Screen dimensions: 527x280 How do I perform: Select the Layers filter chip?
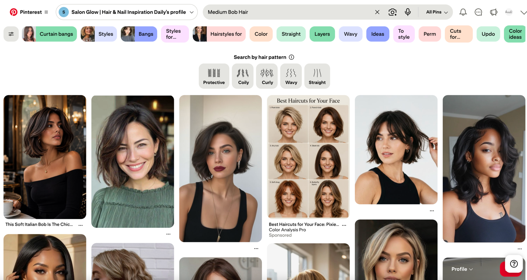[322, 34]
